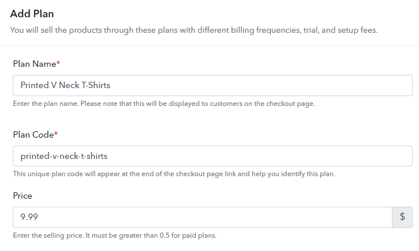Click the "printed-v-neck-t-shirts" code text

[64, 156]
